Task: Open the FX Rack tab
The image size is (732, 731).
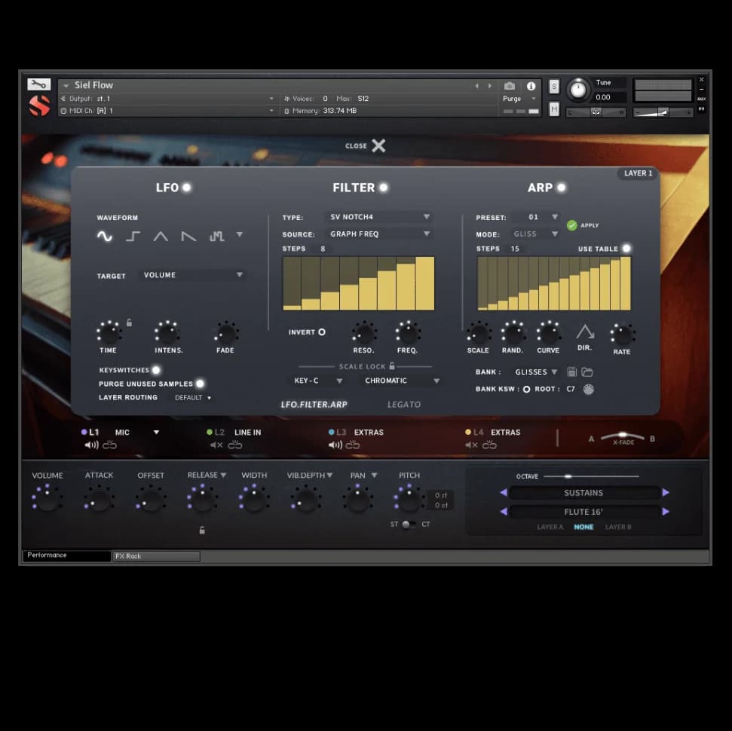Action: tap(156, 556)
